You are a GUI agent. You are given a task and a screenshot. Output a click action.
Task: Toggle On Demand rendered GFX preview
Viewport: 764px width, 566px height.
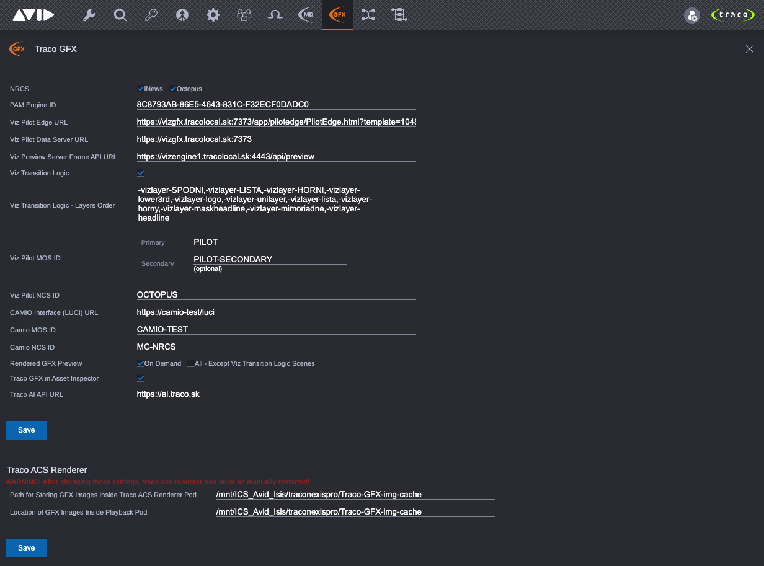(141, 363)
